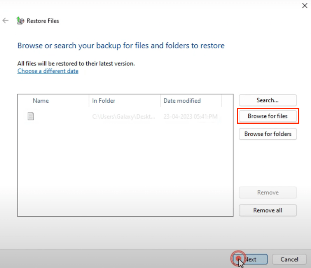Click the Date modified column header
Image resolution: width=311 pixels, height=268 pixels.
tap(182, 100)
